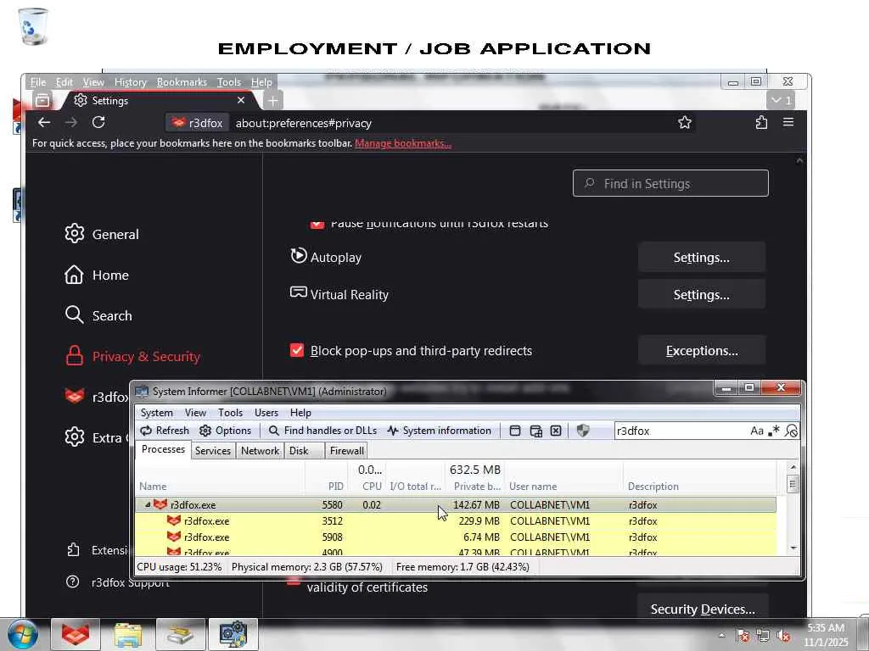Open Virtual Reality Settings button
This screenshot has width=869, height=651.
[701, 294]
